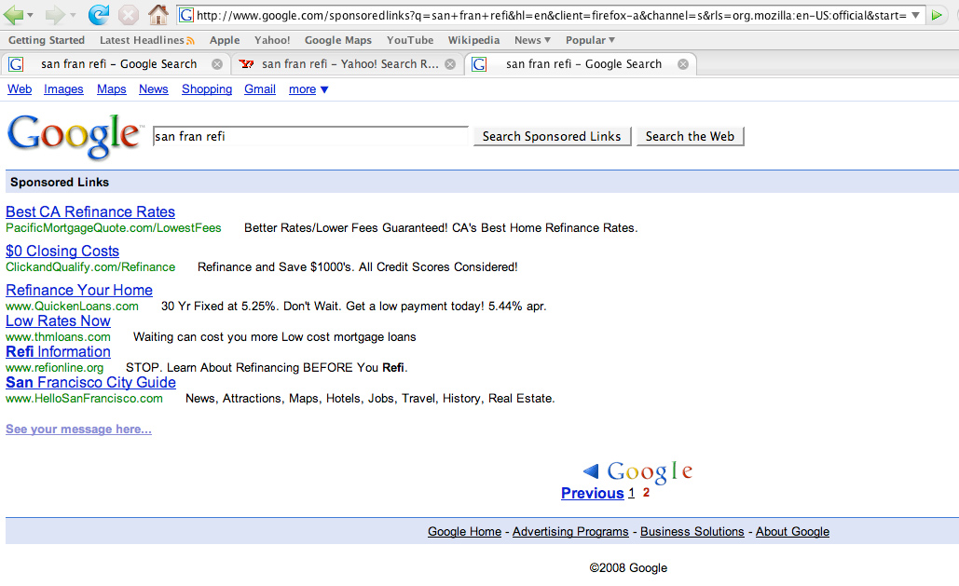Open the Yahoo! bookmark
Screen dimensions: 959x586
272,40
